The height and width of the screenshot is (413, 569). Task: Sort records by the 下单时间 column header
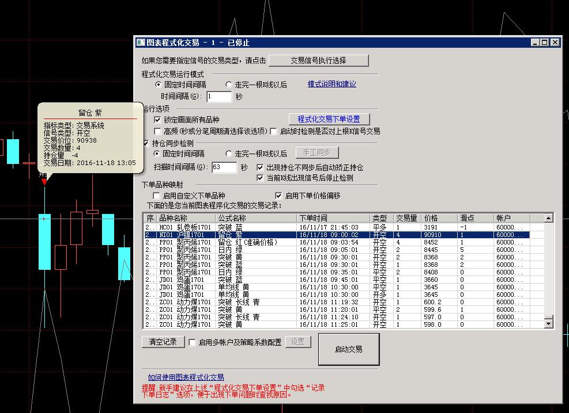tap(333, 218)
